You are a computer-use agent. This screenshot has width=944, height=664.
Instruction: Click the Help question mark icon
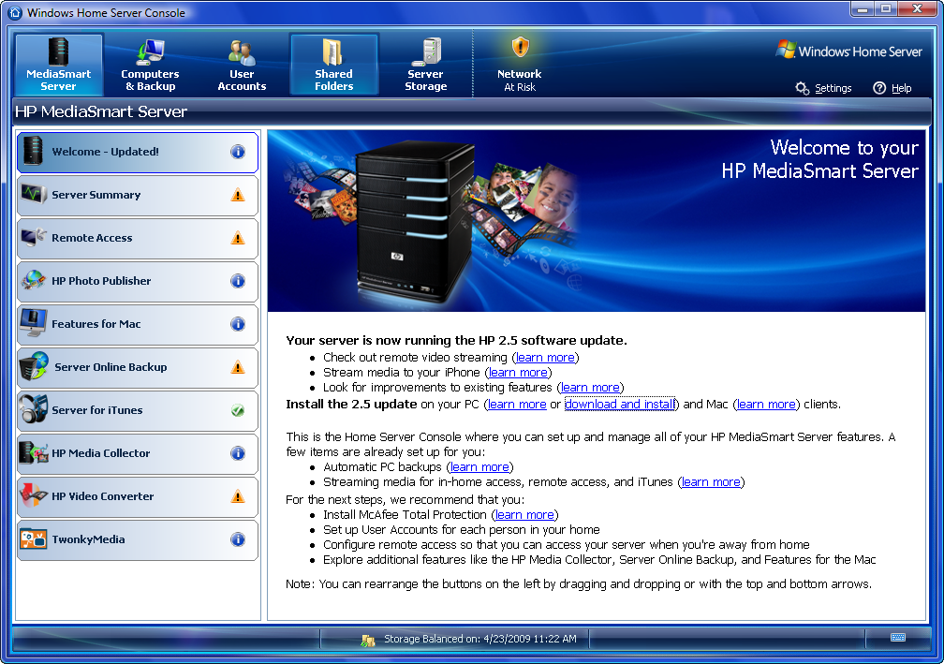[879, 88]
